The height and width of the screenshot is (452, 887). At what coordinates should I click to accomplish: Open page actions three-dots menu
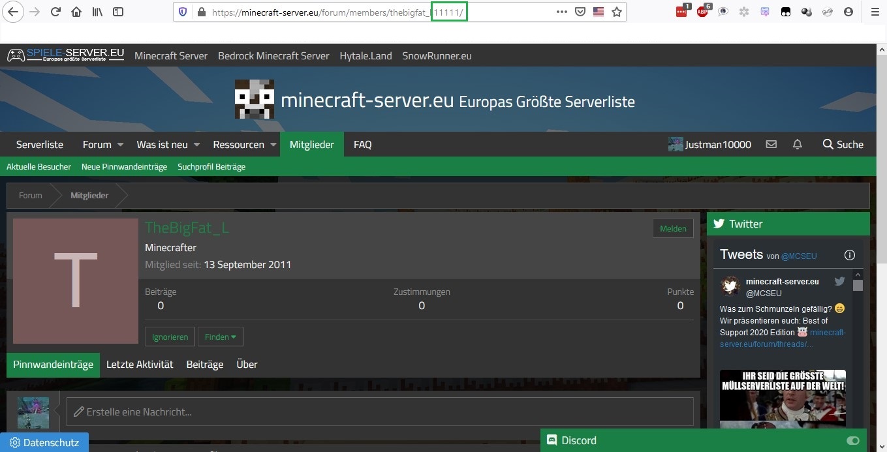(x=562, y=12)
